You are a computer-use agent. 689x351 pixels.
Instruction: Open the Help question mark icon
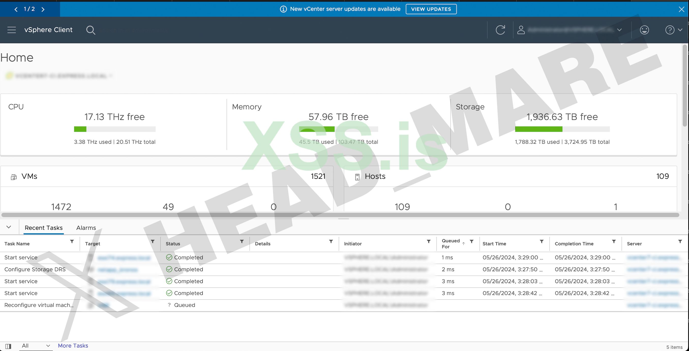[670, 30]
